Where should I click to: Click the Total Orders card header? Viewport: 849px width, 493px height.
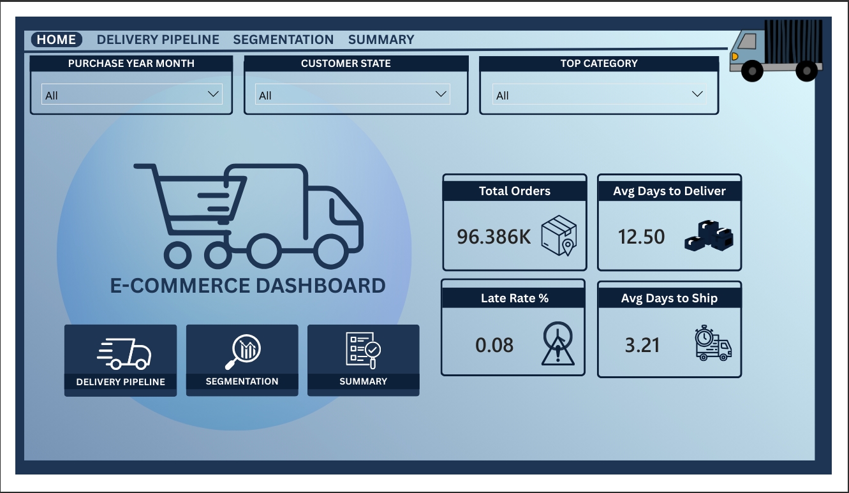[515, 191]
